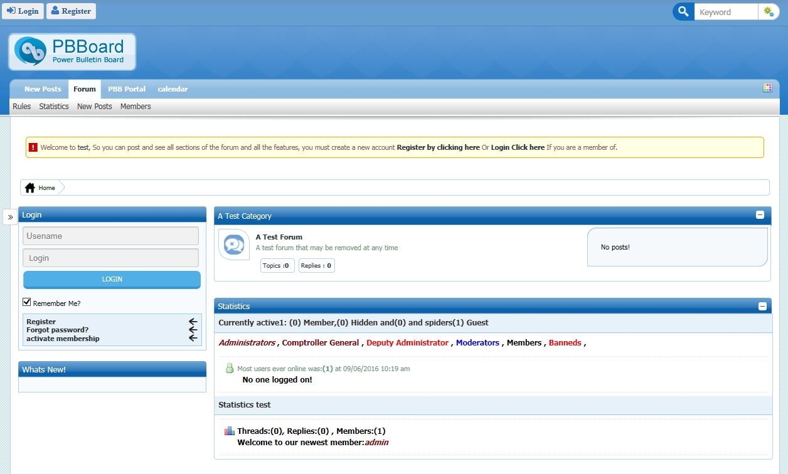Click the A Test Forum speech bubble icon

pos(234,245)
